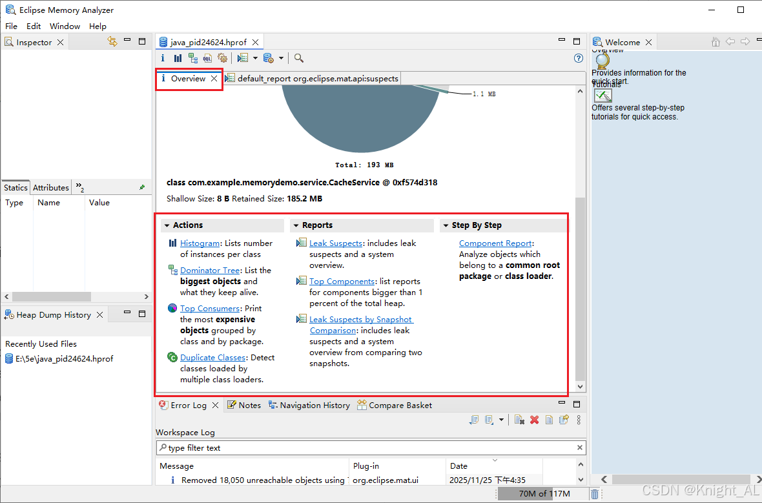This screenshot has height=503, width=762.
Task: Click the Welcome Overview globe icon
Action: coord(602,61)
